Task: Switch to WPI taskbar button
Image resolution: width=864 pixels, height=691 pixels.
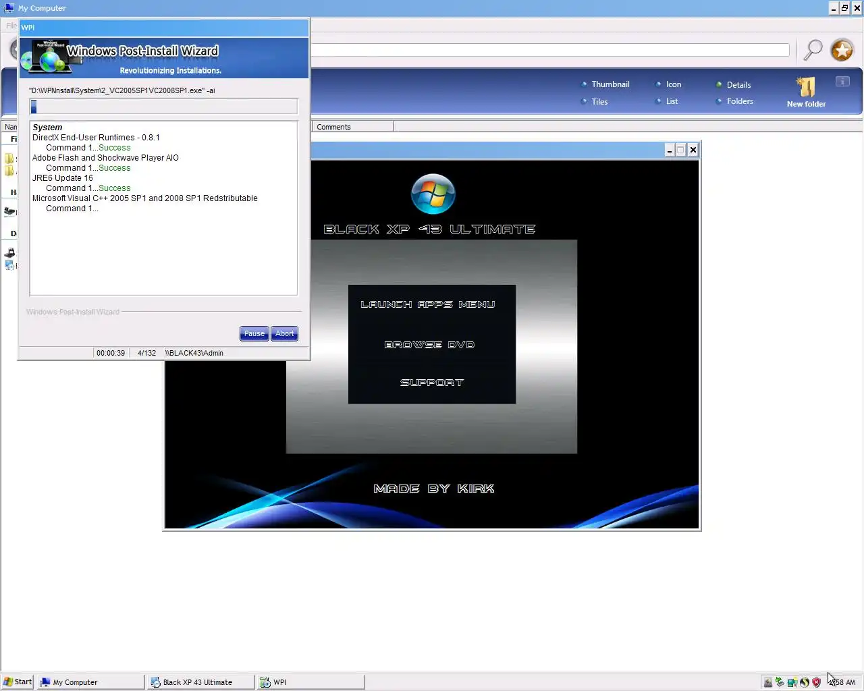Action: click(310, 682)
